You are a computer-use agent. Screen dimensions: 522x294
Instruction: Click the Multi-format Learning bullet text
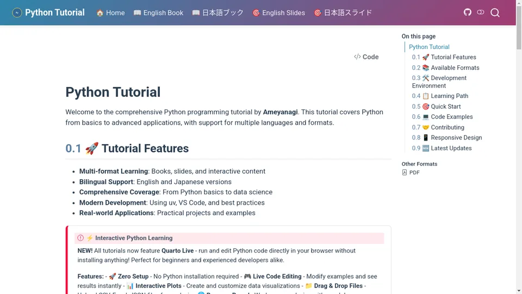pos(172,171)
